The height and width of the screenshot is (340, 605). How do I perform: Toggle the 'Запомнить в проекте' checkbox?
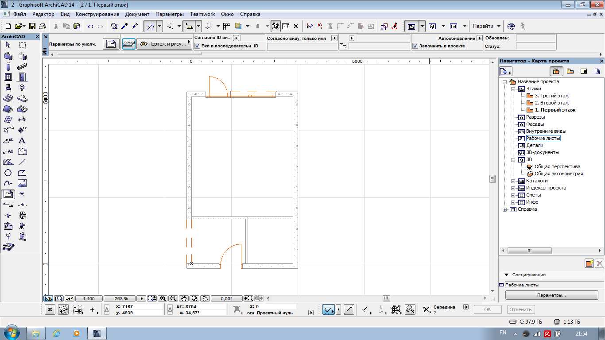coord(415,46)
